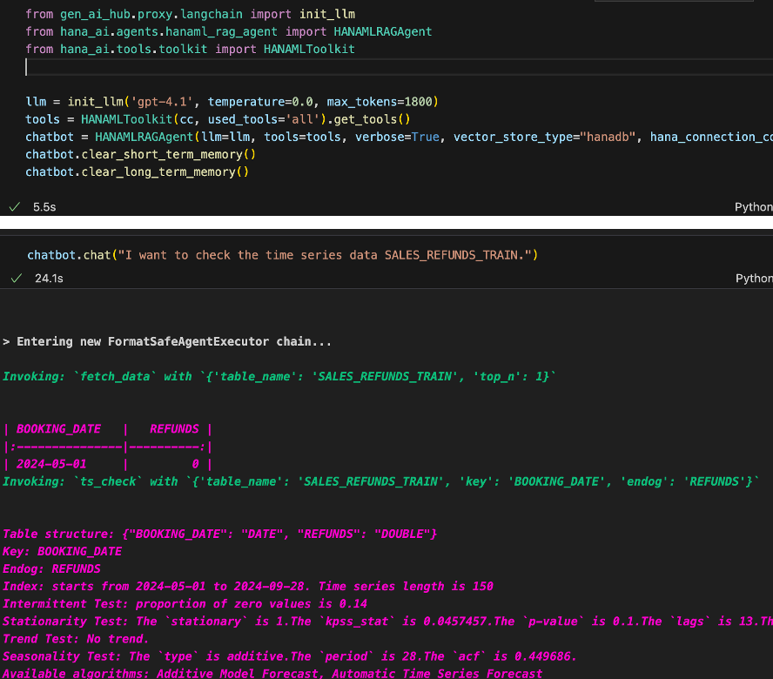Click the HANAMLRAGAgent import line
The width and height of the screenshot is (773, 679).
click(x=228, y=32)
